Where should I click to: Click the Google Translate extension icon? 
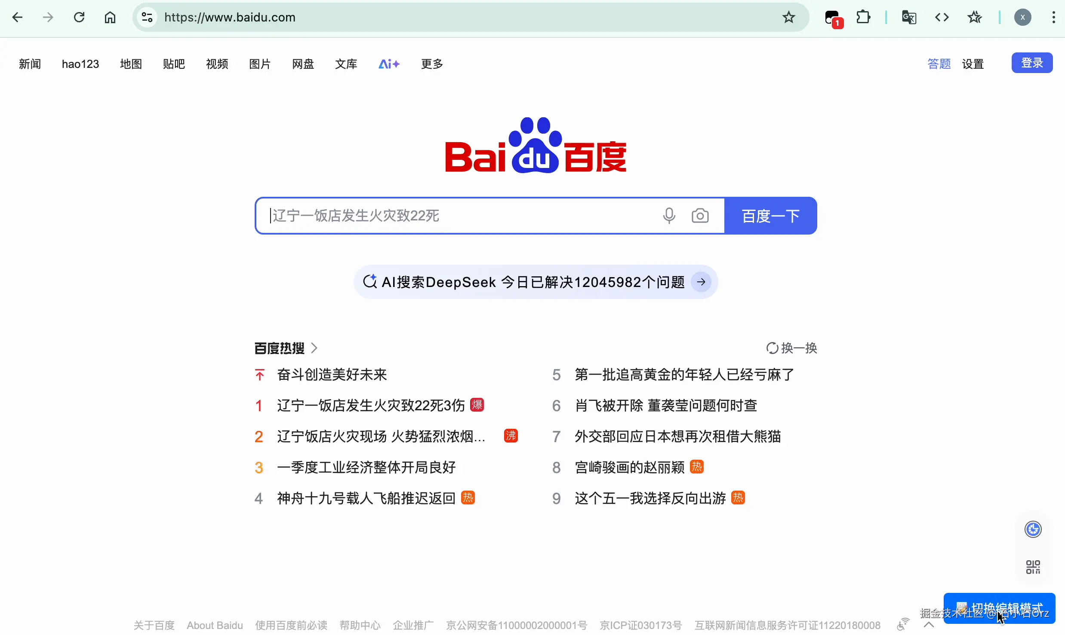[909, 17]
